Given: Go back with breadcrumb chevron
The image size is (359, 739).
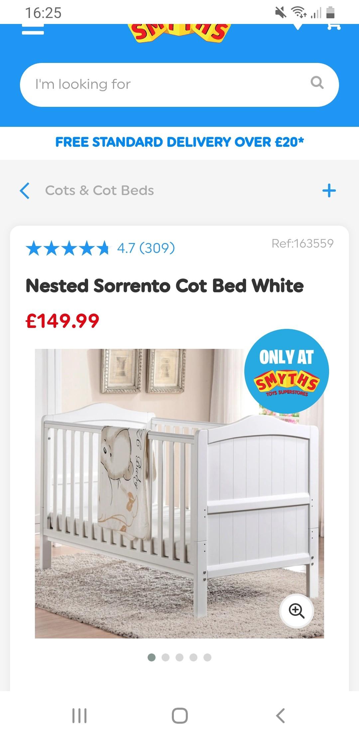Looking at the screenshot, I should point(25,191).
